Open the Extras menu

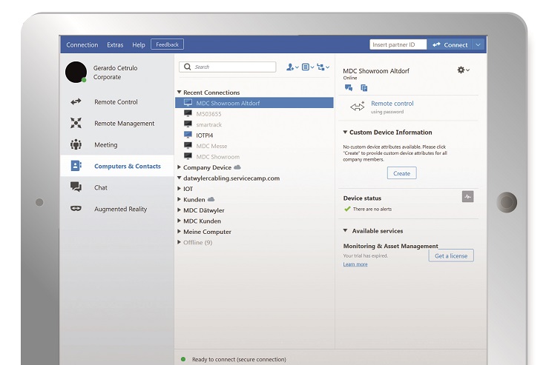[115, 45]
